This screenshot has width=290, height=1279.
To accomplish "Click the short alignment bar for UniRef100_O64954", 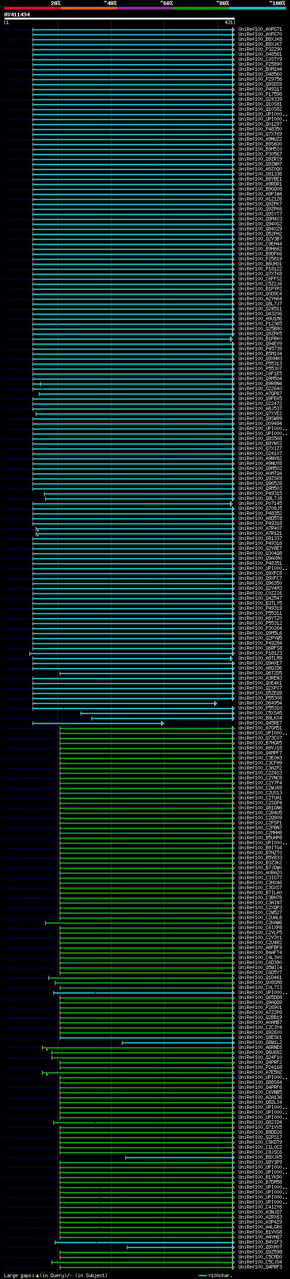I will pyautogui.click(x=125, y=704).
